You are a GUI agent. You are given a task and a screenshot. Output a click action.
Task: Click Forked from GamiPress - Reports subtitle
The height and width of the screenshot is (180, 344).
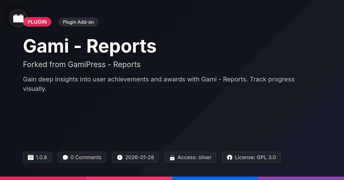[82, 65]
